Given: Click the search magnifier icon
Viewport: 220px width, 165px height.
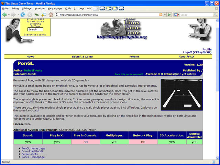Looking at the screenshot, I should (215, 15).
